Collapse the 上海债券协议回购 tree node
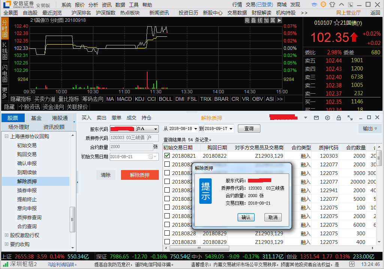Image resolution: width=390 pixels, height=269 pixels. (x=6, y=136)
